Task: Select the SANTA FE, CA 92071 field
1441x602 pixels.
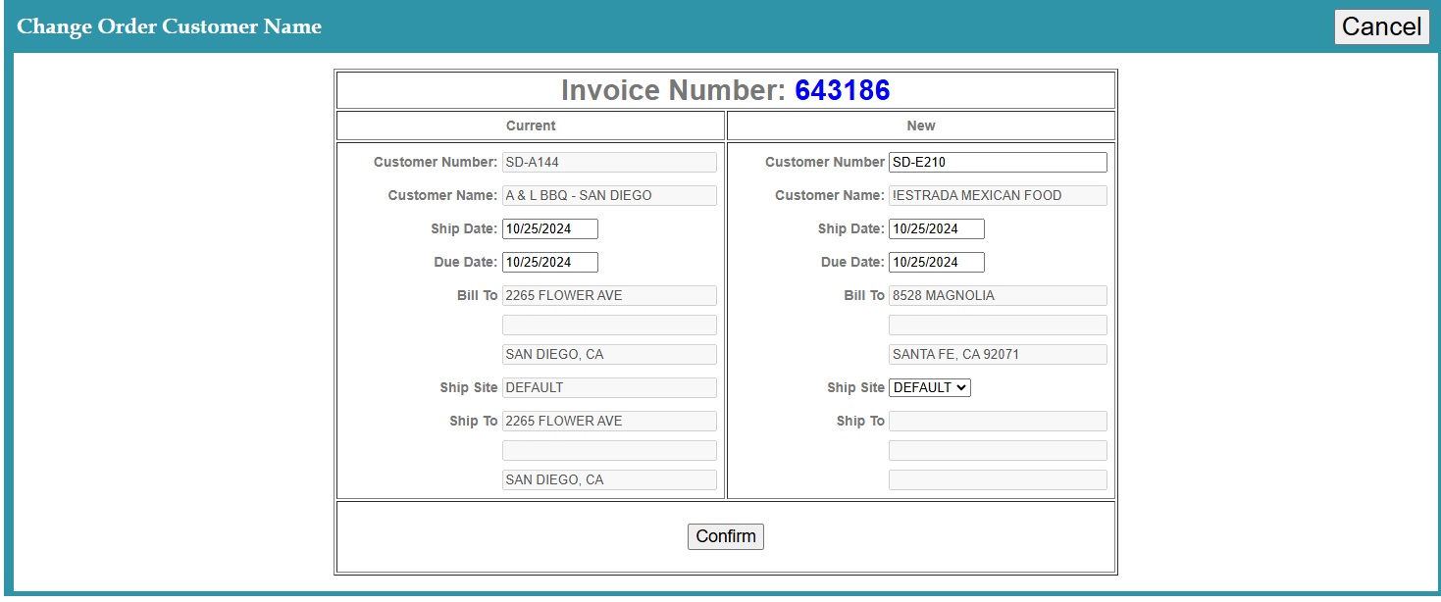Action: click(x=997, y=354)
